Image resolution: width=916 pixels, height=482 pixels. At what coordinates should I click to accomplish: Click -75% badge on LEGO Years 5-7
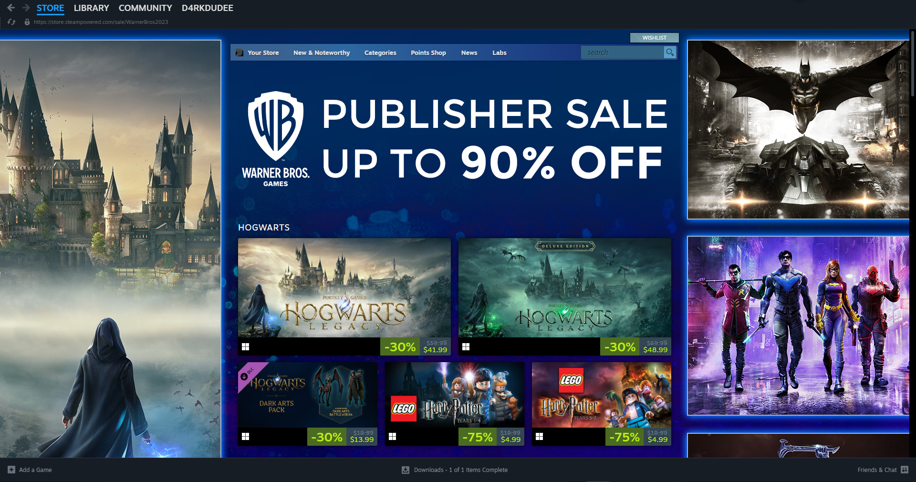pyautogui.click(x=625, y=437)
